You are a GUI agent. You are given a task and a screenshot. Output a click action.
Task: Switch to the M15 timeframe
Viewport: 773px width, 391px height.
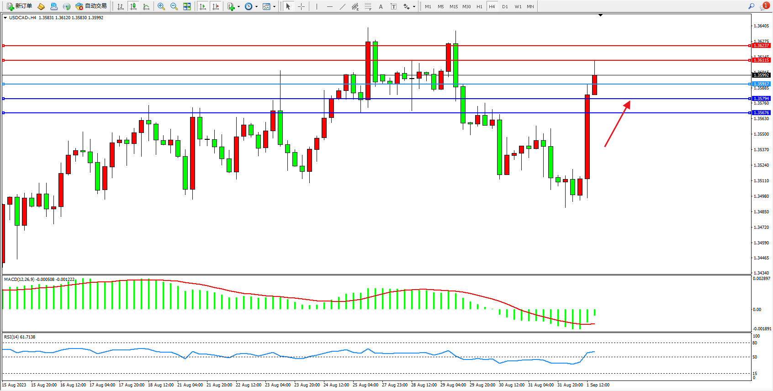click(453, 6)
